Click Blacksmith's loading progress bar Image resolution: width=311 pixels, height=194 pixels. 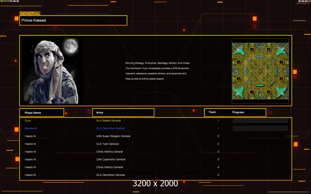point(260,128)
